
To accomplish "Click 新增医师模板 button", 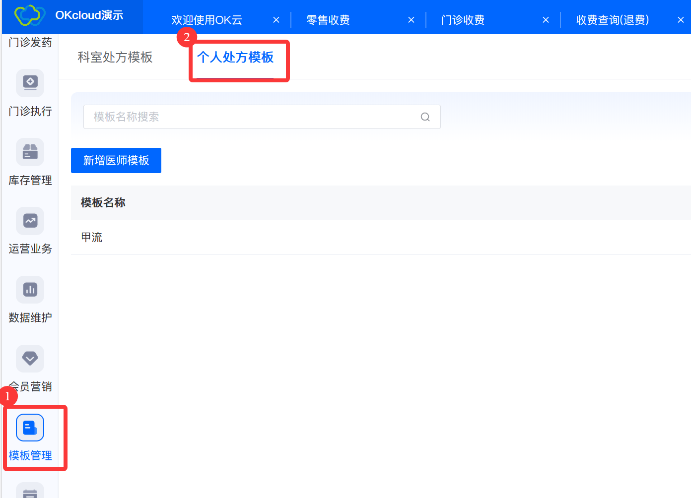I will tap(116, 161).
